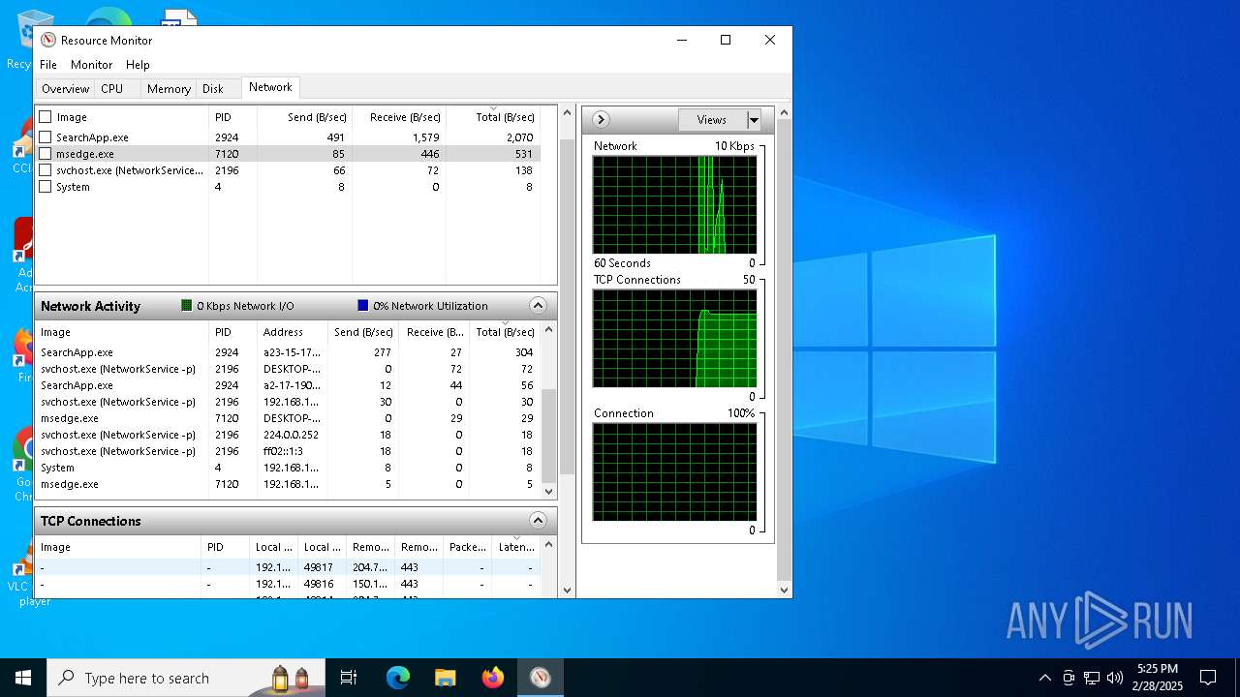Switch to the Overview tab
This screenshot has width=1240, height=697.
click(65, 88)
